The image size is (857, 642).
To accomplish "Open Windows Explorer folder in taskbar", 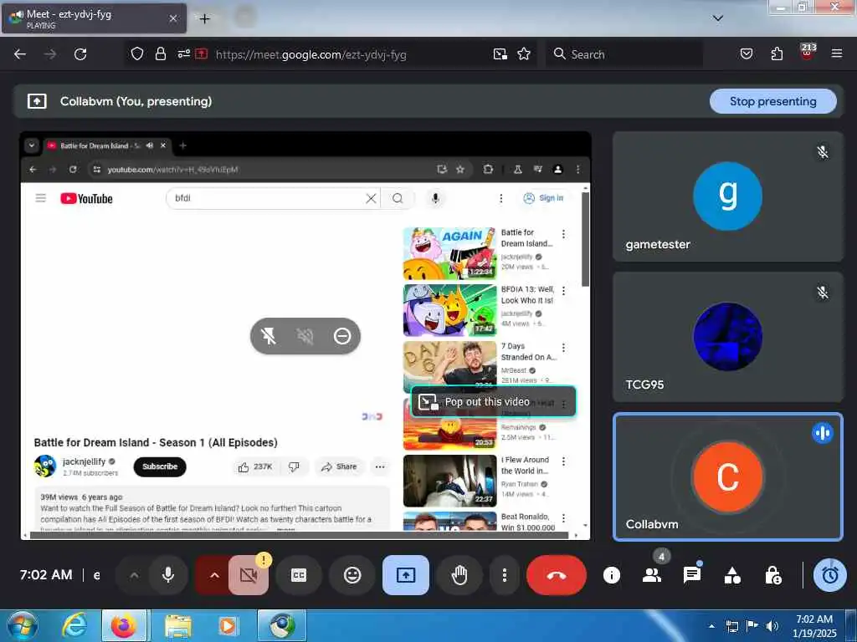I will [x=178, y=625].
